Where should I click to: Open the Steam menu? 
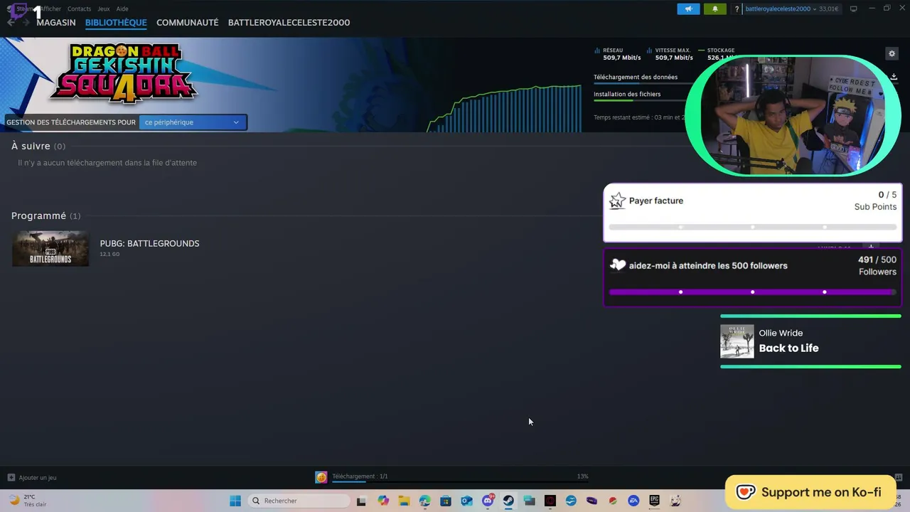pos(26,9)
